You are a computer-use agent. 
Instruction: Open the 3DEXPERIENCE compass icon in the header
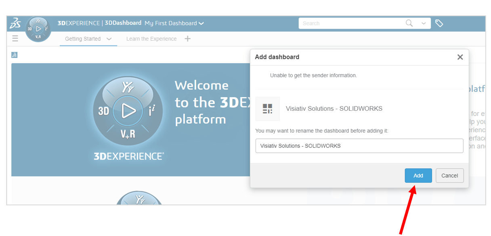(x=38, y=29)
